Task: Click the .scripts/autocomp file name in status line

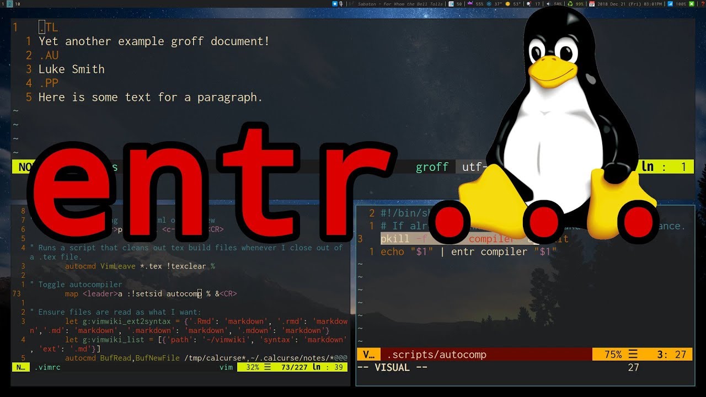Action: [436, 355]
